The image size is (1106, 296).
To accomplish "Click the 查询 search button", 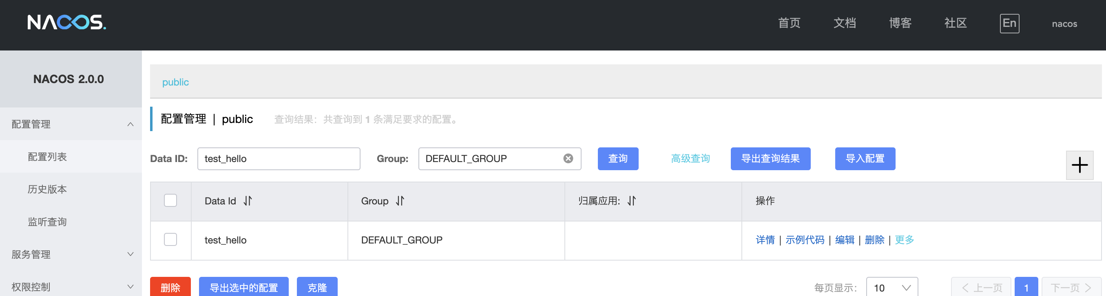I will [618, 158].
